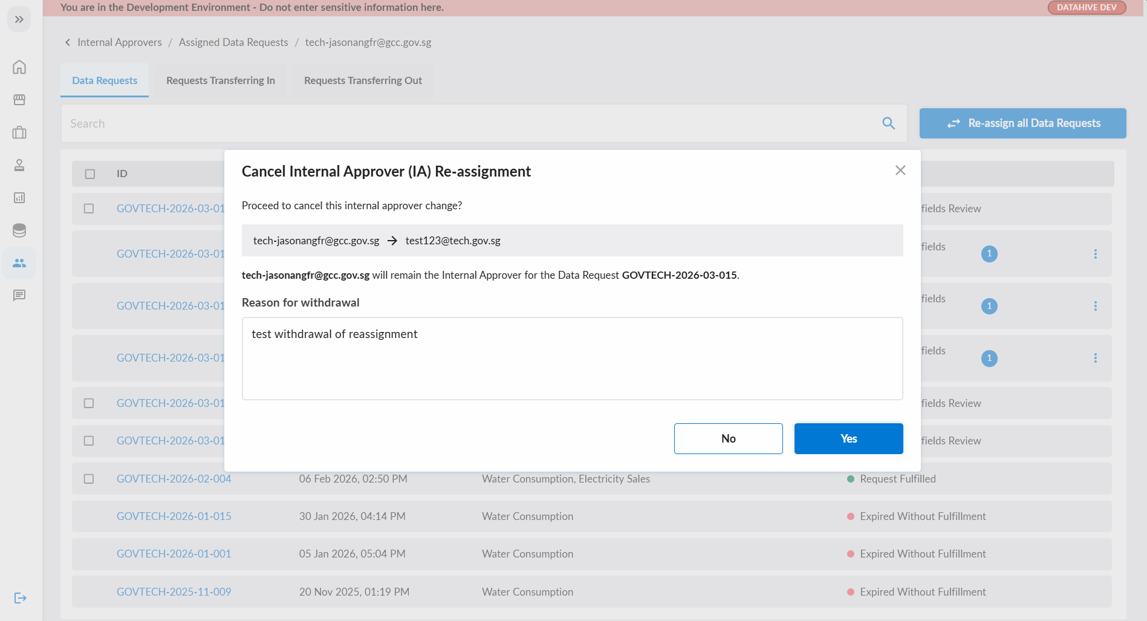Close the Cancel IA Re-assignment dialog
The height and width of the screenshot is (621, 1147).
point(900,171)
